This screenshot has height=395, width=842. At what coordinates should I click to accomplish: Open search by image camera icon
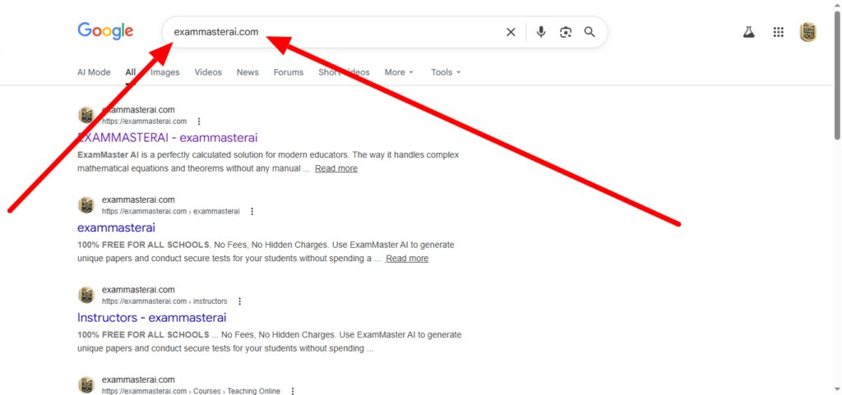coord(566,32)
